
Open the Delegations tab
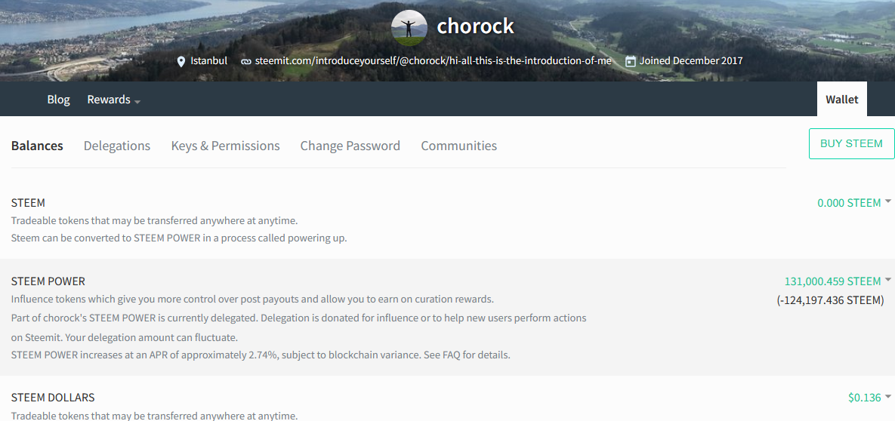pos(117,146)
